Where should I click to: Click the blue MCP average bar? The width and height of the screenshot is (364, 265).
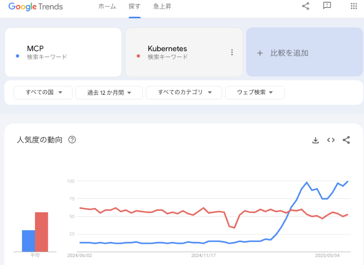28,241
